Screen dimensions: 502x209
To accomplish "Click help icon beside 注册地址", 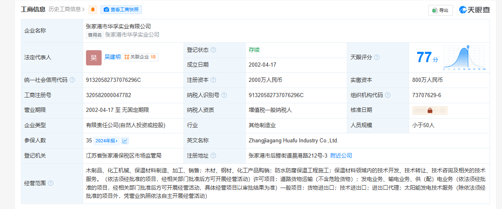I will click(213, 156).
